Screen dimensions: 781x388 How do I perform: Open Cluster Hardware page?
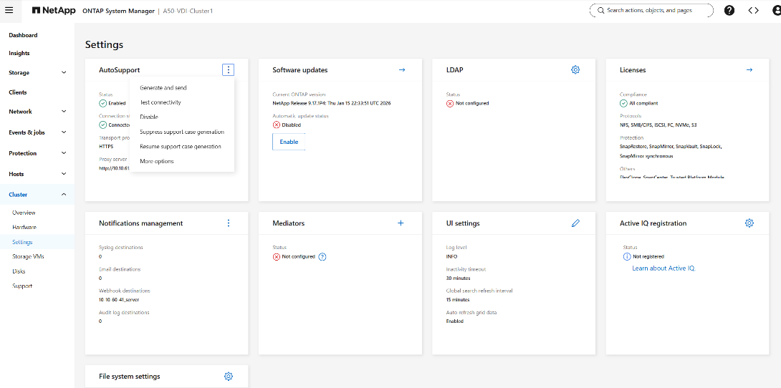click(x=24, y=228)
